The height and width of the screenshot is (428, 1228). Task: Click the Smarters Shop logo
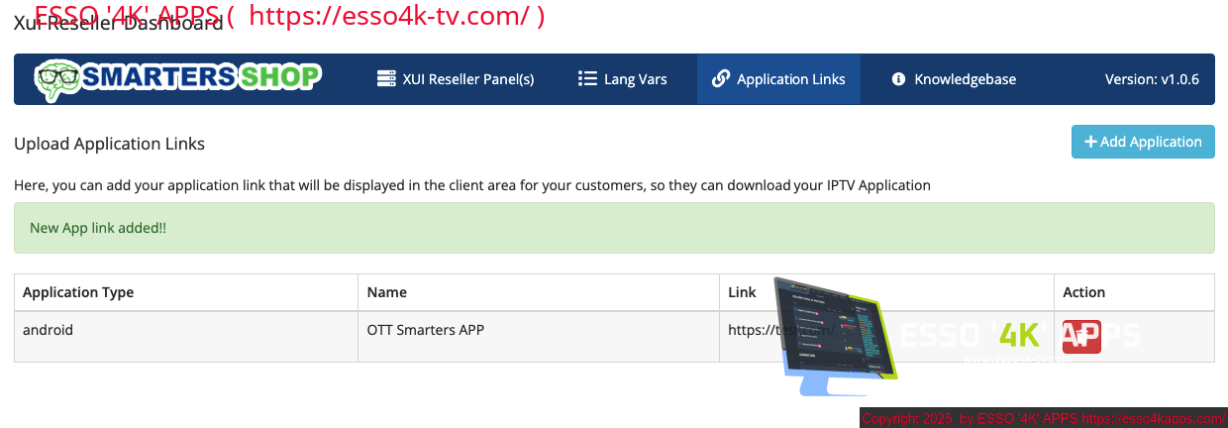178,79
